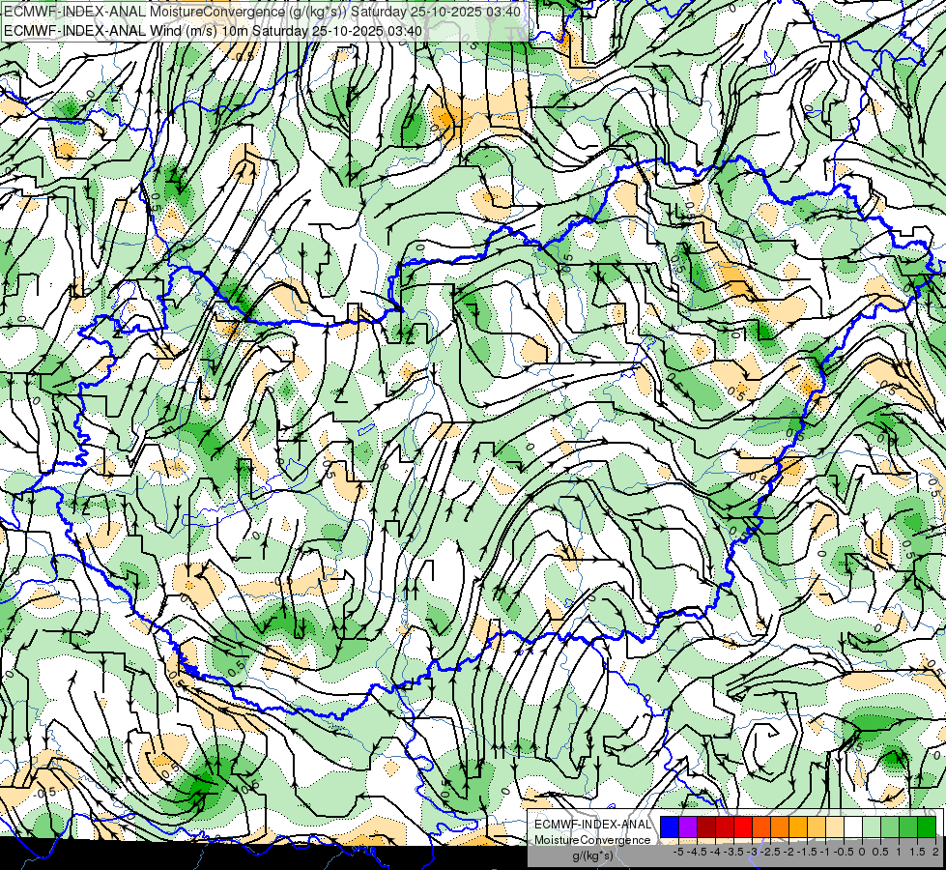
Task: Click the -5 legend tick label
Action: point(678,852)
